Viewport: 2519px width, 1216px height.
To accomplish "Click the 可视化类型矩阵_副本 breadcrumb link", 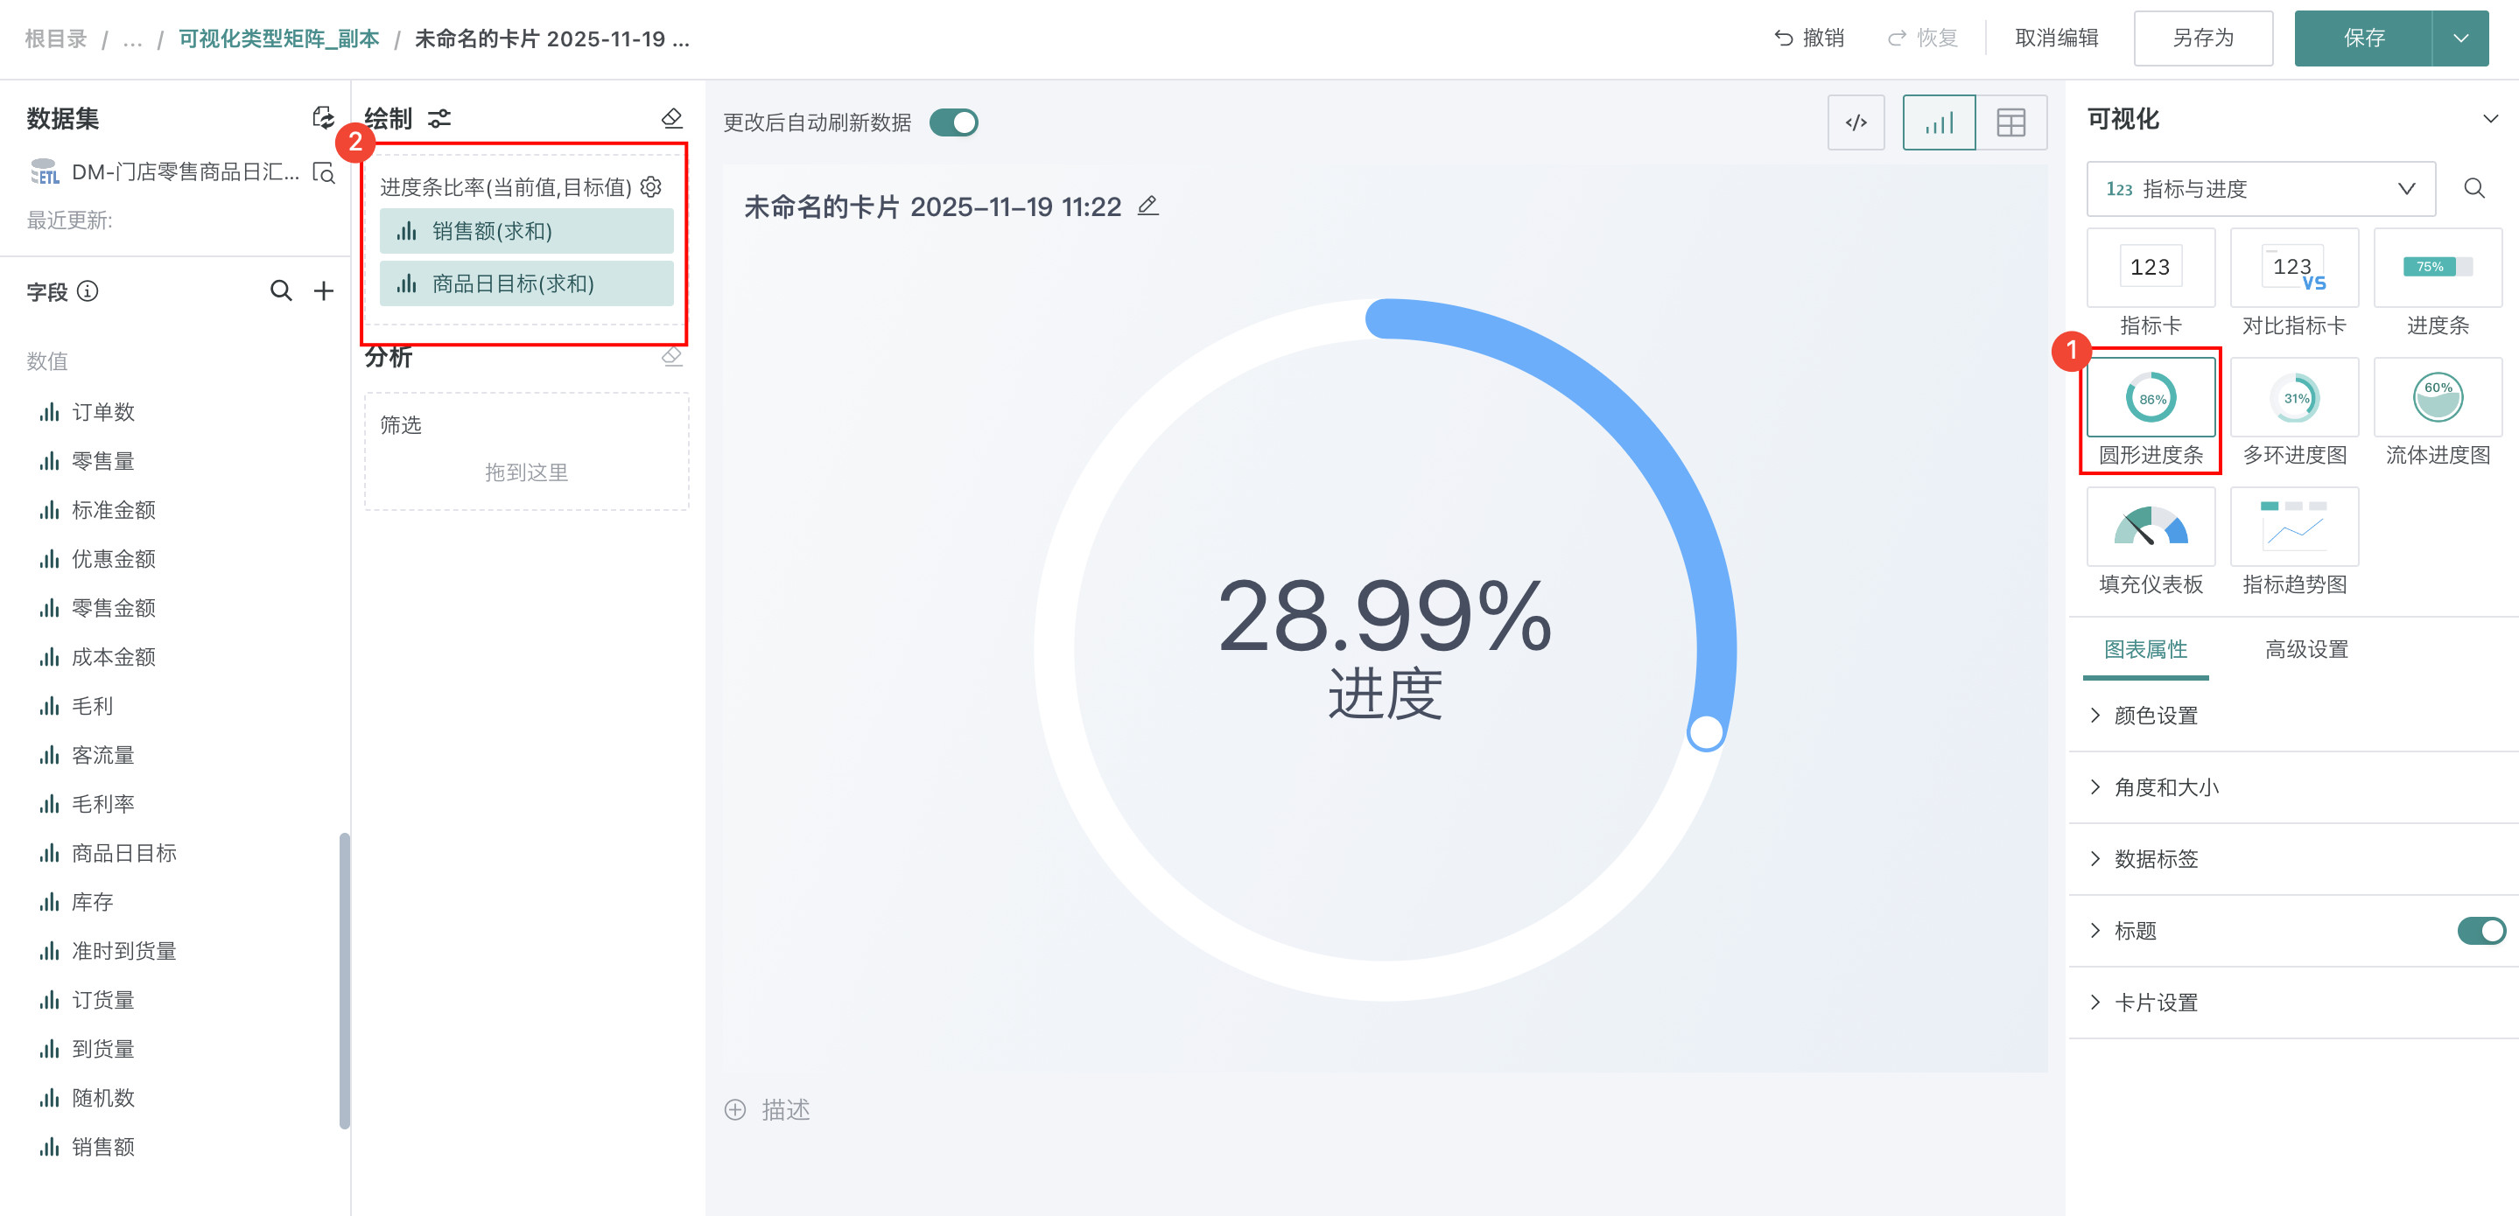I will (278, 38).
